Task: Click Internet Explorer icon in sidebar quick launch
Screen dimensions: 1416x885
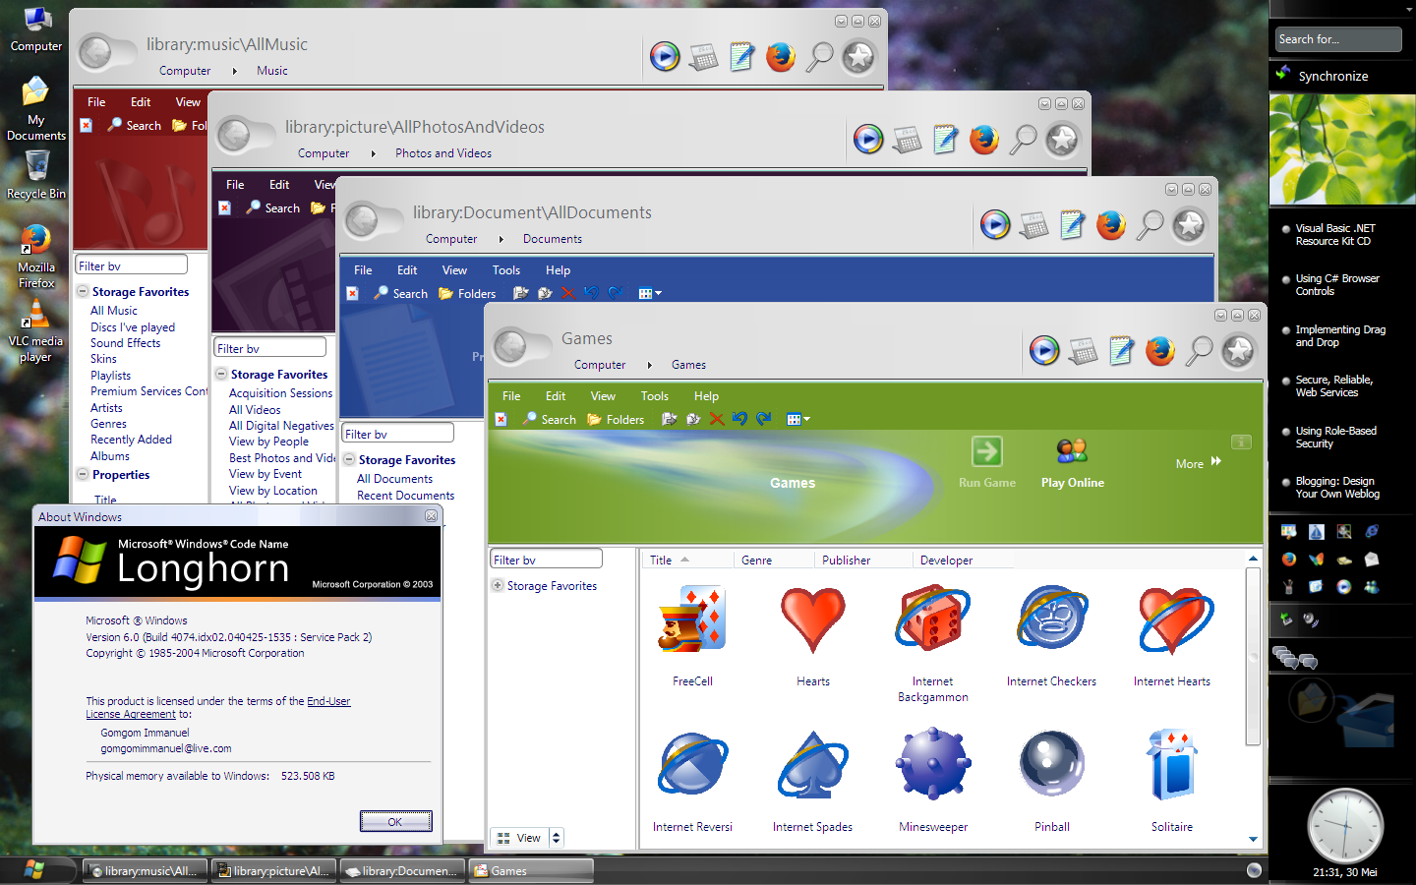Action: [x=1372, y=532]
